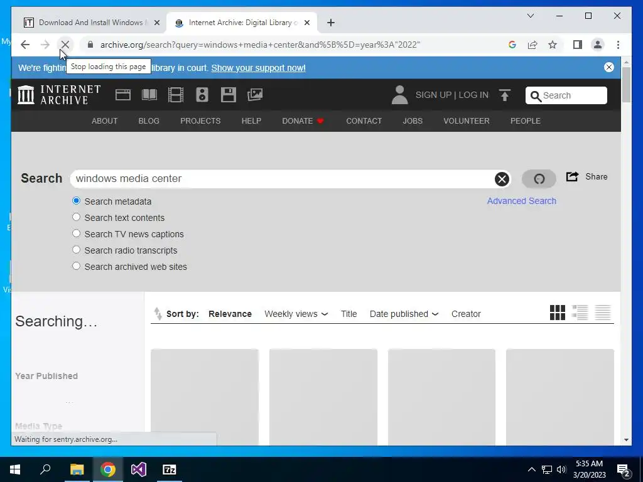Click the user avatar icon

399,95
